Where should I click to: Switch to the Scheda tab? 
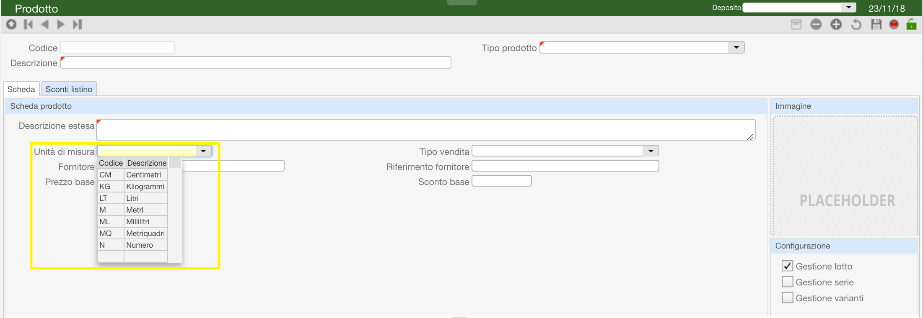21,89
